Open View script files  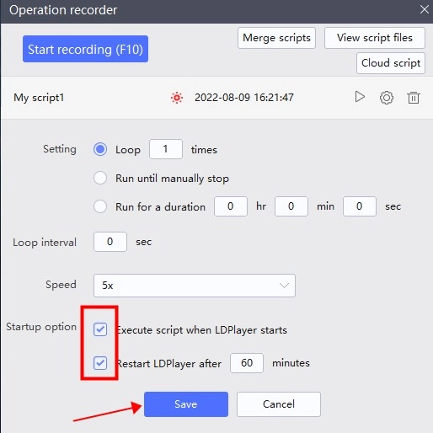[375, 38]
